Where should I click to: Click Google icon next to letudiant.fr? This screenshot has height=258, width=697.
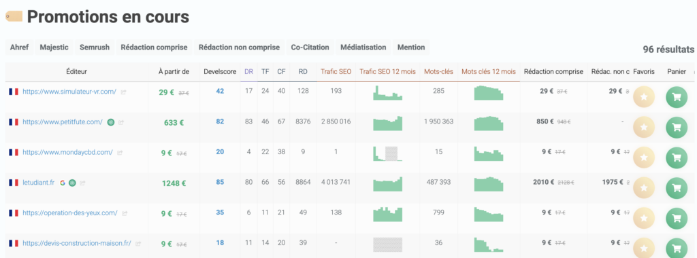point(63,183)
